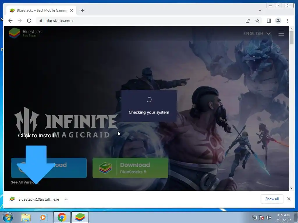The image size is (298, 223).
Task: Open the Action Center flag icon
Action: [262, 217]
